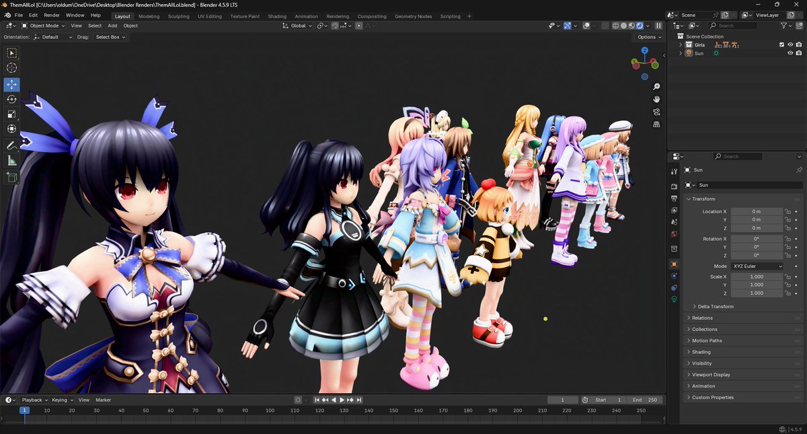Image resolution: width=807 pixels, height=434 pixels.
Task: Open rotation Mode XYZ Euler dropdown
Action: 757,266
